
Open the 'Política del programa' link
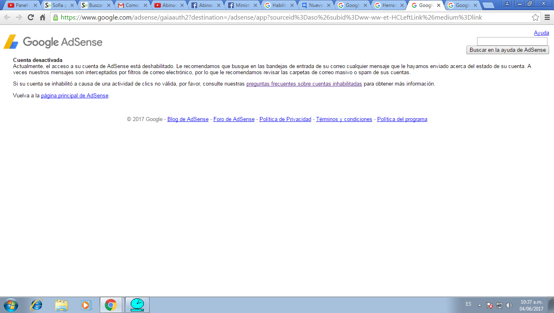coord(402,119)
